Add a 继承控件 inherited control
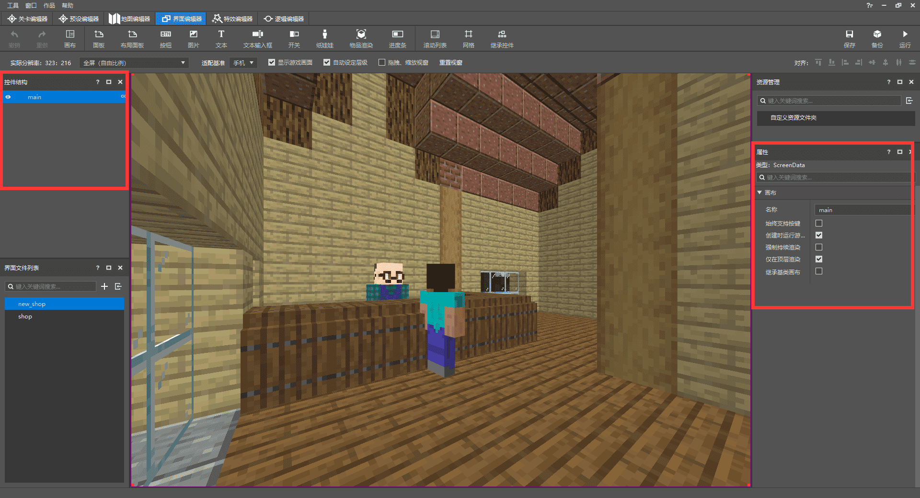This screenshot has width=920, height=498. (x=502, y=38)
